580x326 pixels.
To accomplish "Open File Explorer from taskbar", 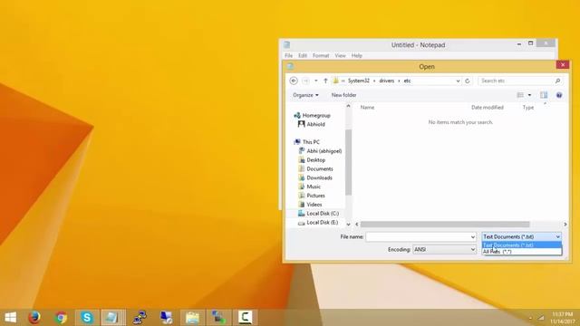I will (192, 318).
